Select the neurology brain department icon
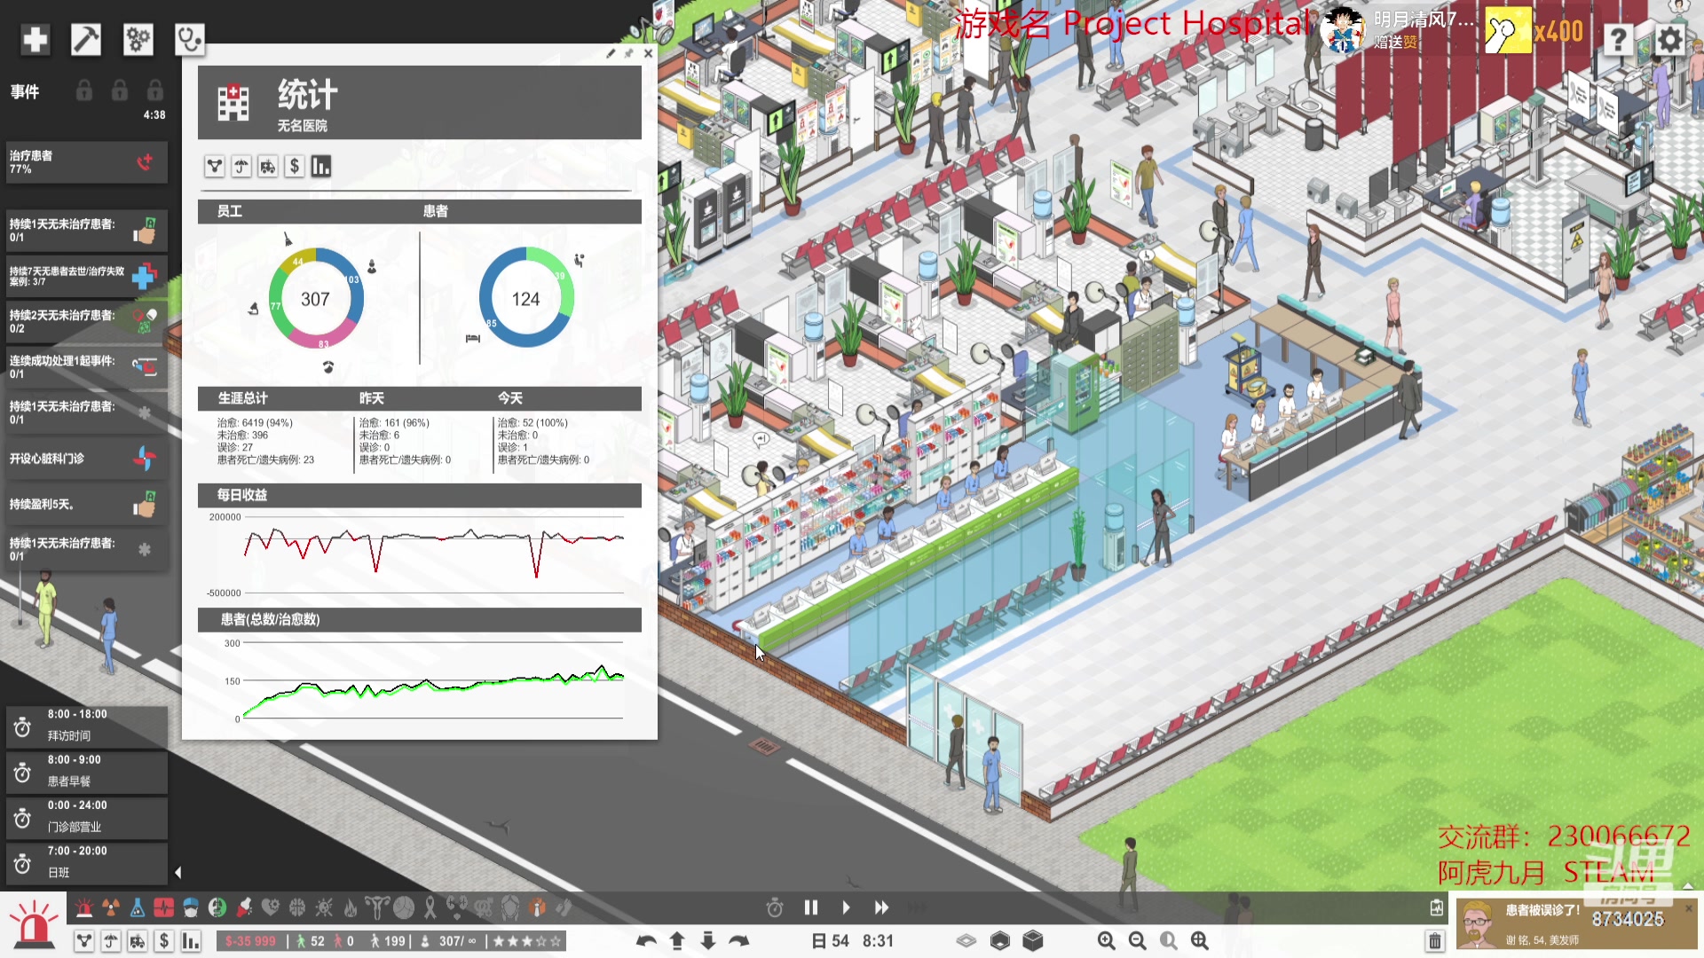Image resolution: width=1704 pixels, height=958 pixels. [297, 907]
